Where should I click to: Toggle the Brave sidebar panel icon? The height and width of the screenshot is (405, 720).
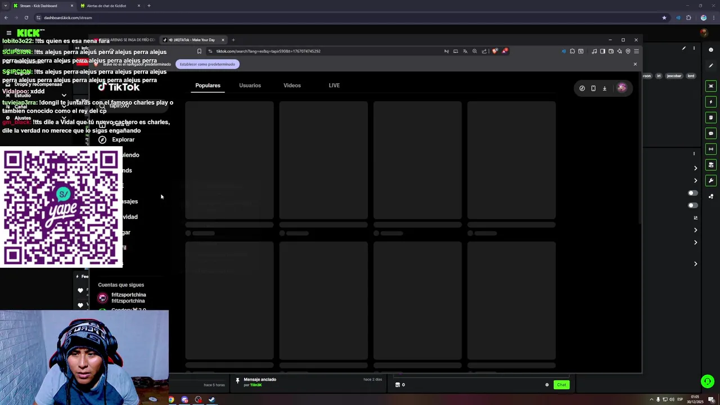(x=602, y=51)
